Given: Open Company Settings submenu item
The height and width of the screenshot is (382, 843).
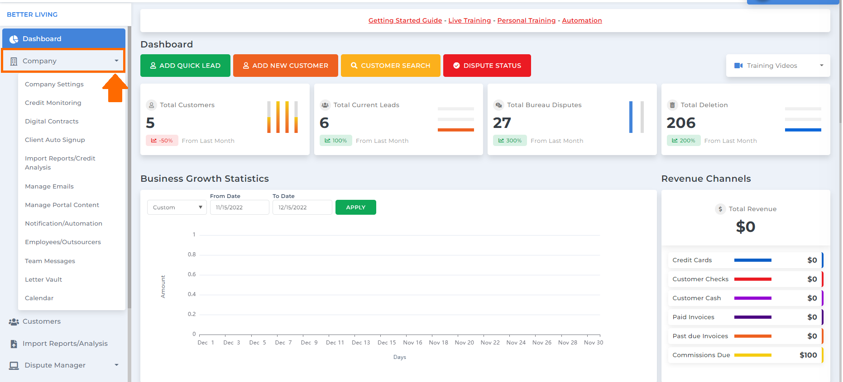Looking at the screenshot, I should point(54,84).
